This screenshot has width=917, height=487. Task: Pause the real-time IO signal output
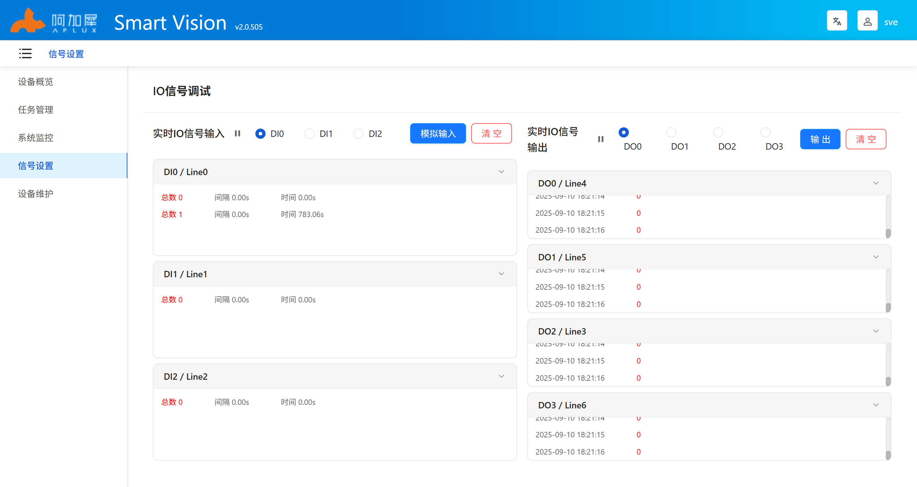(601, 139)
